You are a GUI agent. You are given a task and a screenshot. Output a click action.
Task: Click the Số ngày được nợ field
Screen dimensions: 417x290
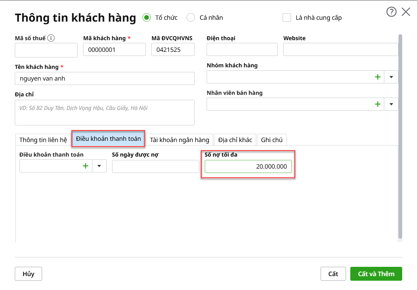pos(155,166)
